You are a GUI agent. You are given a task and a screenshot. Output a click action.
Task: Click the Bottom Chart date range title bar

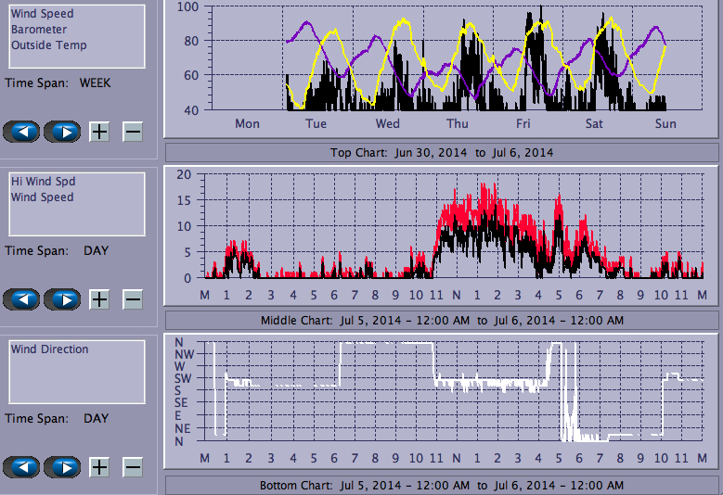(441, 486)
